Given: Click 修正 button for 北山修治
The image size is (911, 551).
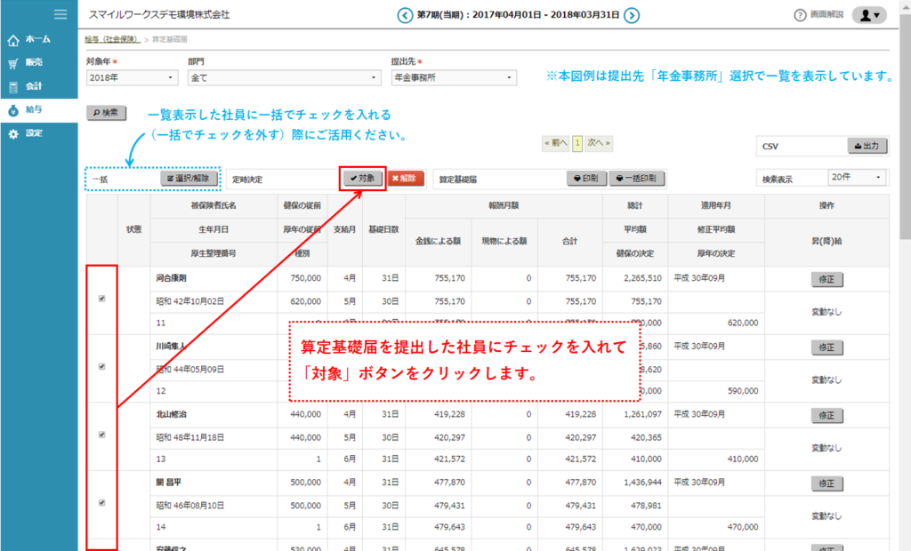Looking at the screenshot, I should tap(826, 416).
